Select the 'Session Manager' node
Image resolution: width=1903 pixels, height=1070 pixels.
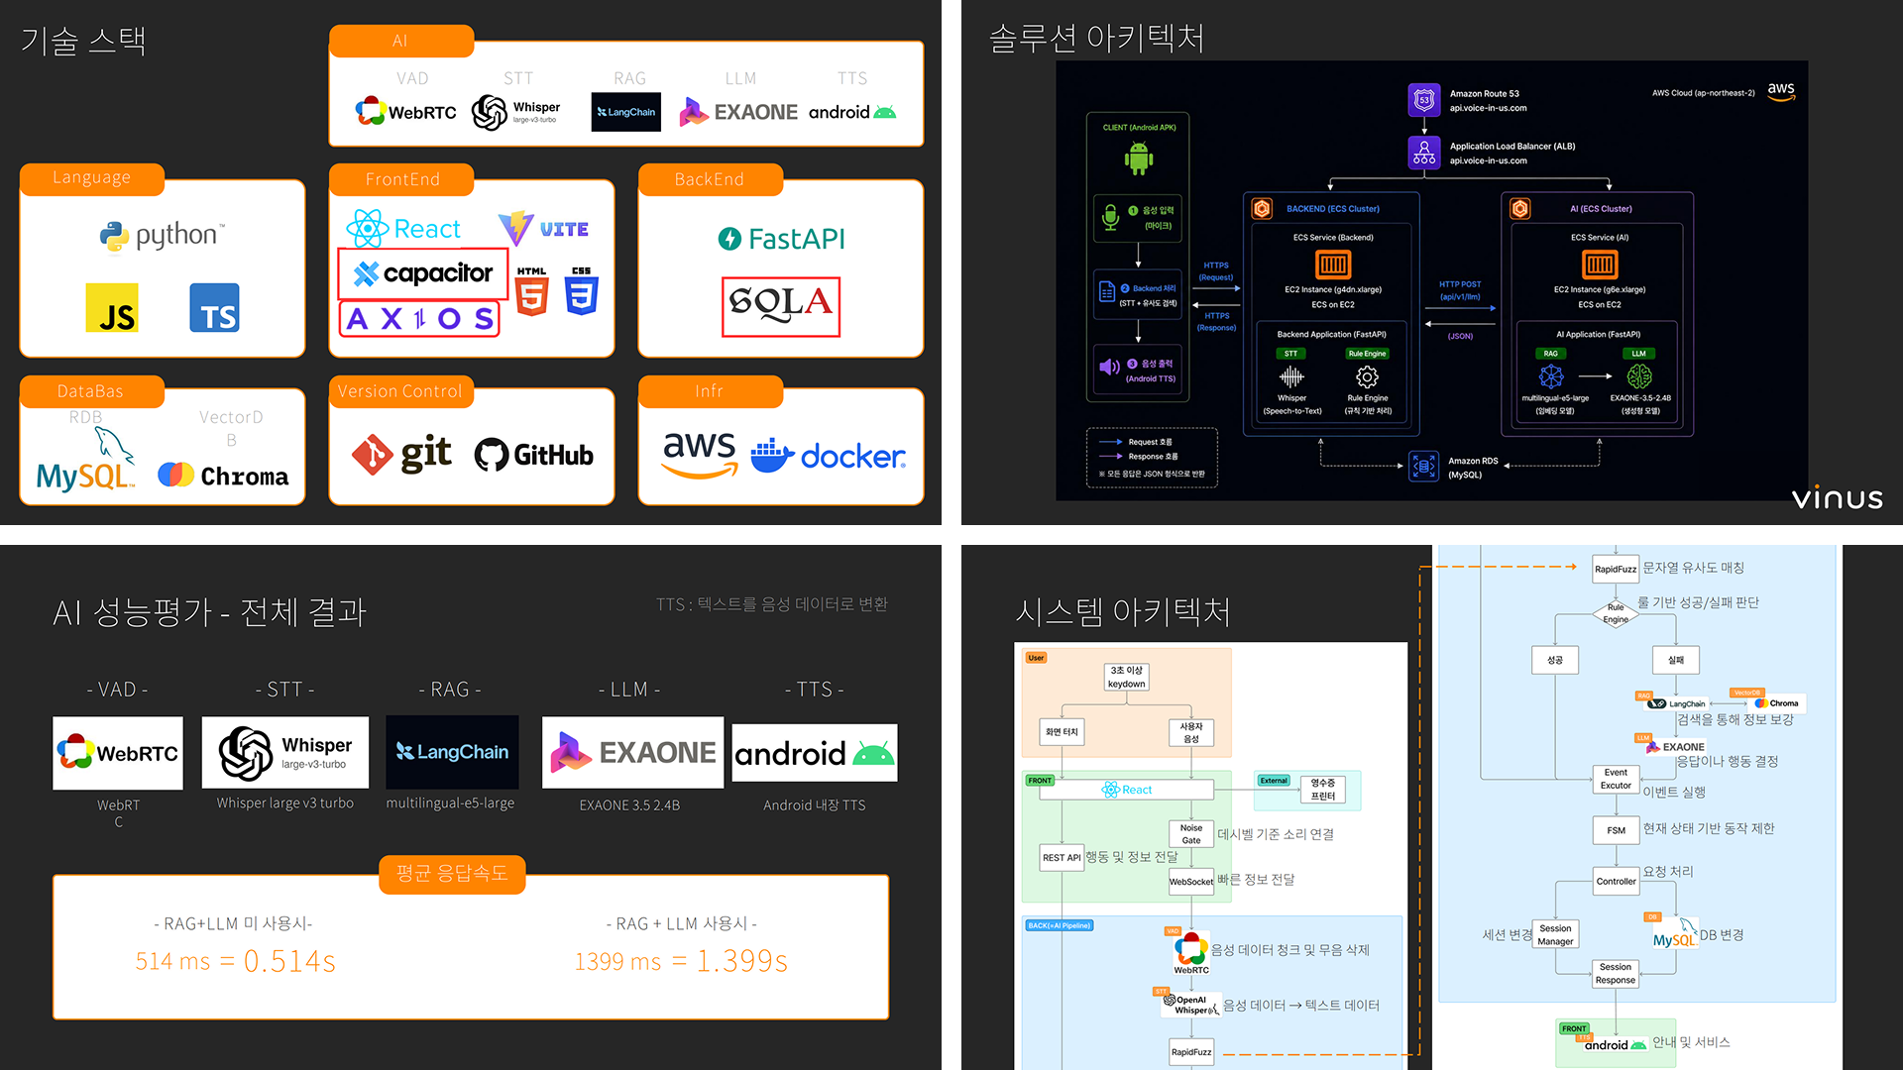1555,935
